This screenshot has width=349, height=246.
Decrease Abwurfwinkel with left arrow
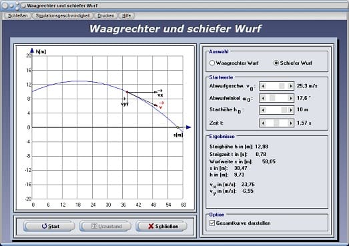(x=263, y=98)
